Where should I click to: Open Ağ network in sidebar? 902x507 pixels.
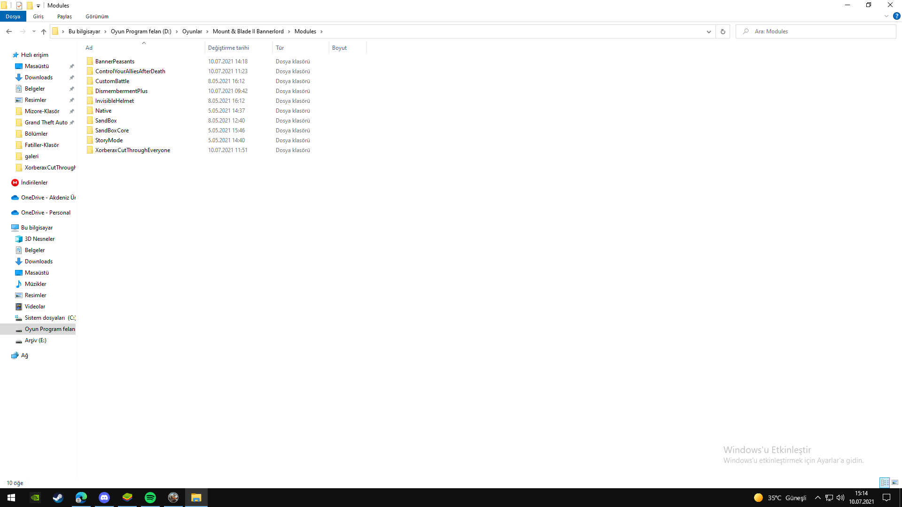click(24, 355)
